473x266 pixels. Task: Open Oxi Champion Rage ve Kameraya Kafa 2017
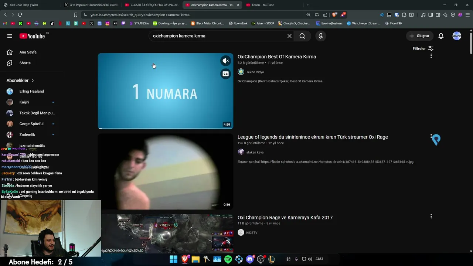285,218
